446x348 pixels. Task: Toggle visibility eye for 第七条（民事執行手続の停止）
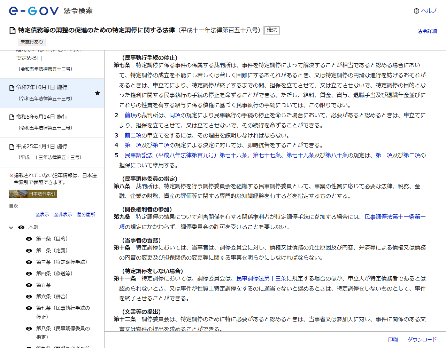(29, 308)
